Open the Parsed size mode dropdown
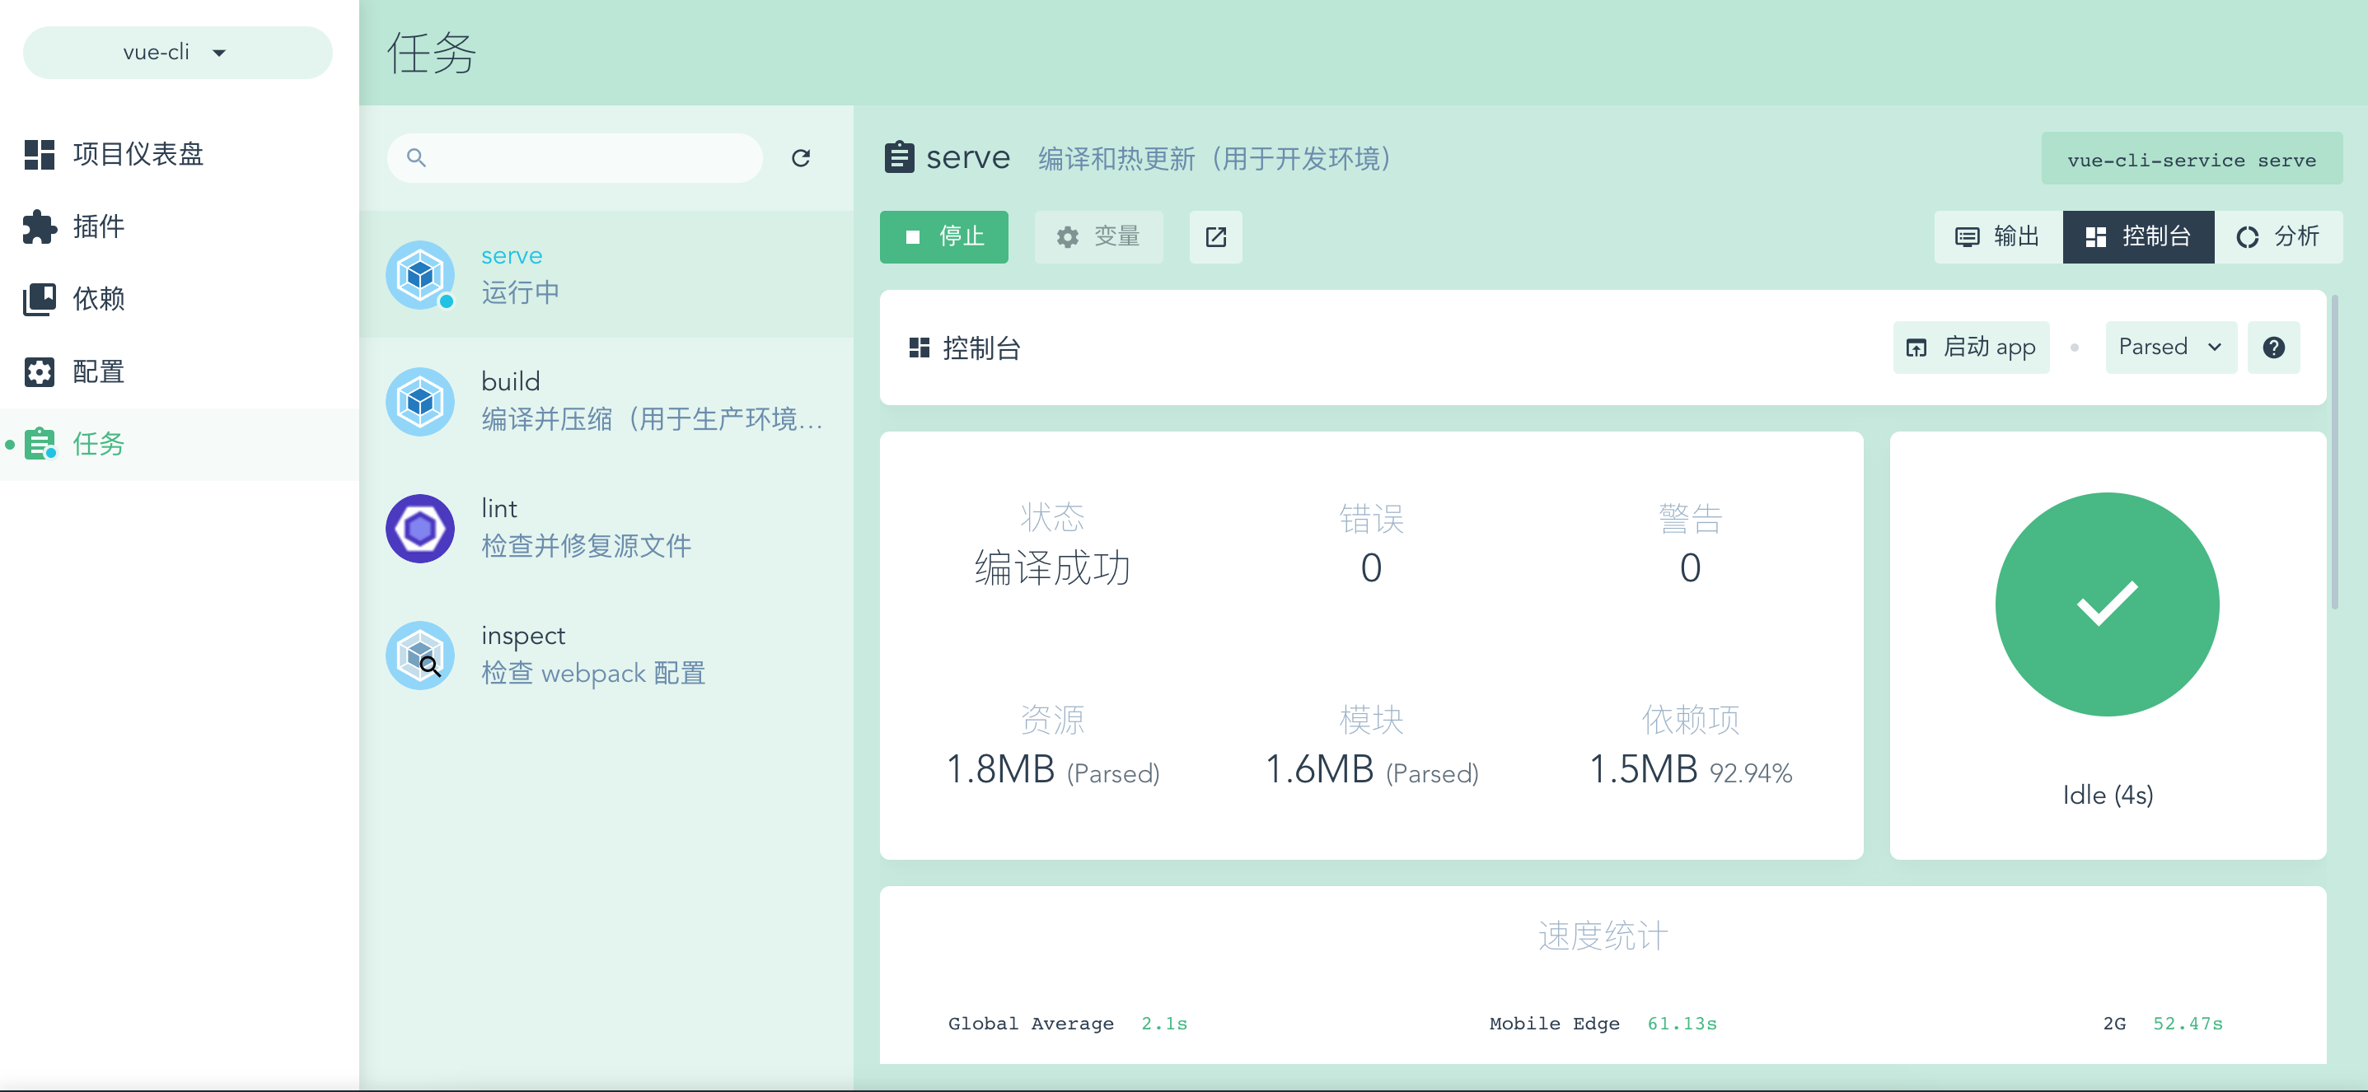The height and width of the screenshot is (1092, 2368). pos(2170,348)
